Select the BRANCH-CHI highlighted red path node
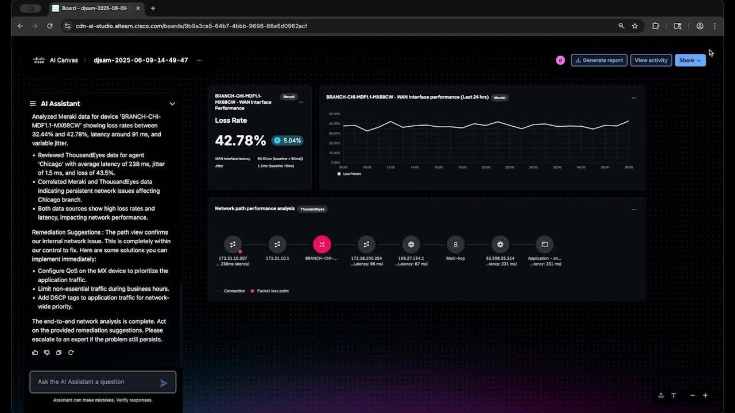This screenshot has height=413, width=735. 322,244
